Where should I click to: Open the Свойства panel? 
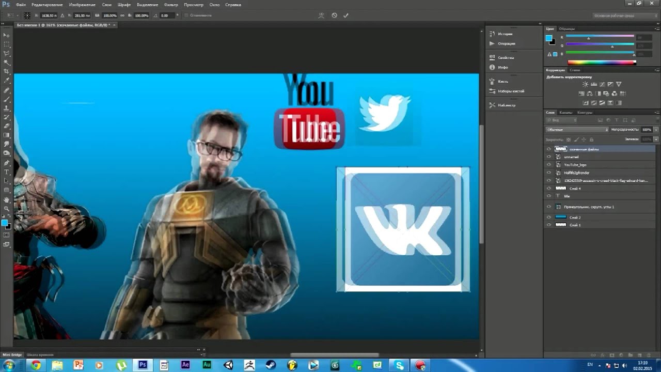point(506,57)
